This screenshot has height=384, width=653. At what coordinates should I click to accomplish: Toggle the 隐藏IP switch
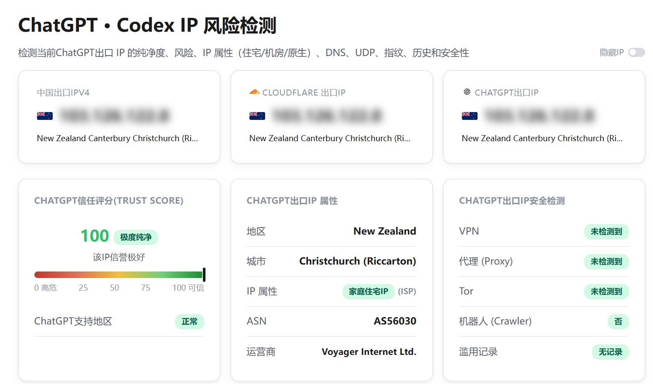coord(636,53)
